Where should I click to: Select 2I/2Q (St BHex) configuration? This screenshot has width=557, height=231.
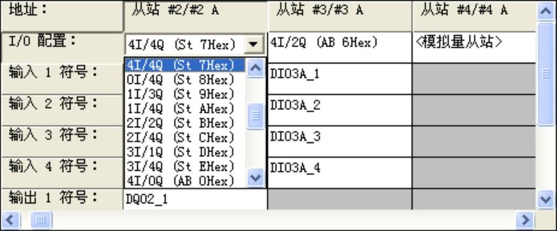181,123
